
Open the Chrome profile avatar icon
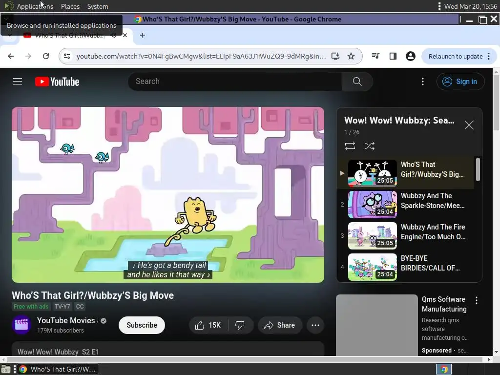coord(410,56)
